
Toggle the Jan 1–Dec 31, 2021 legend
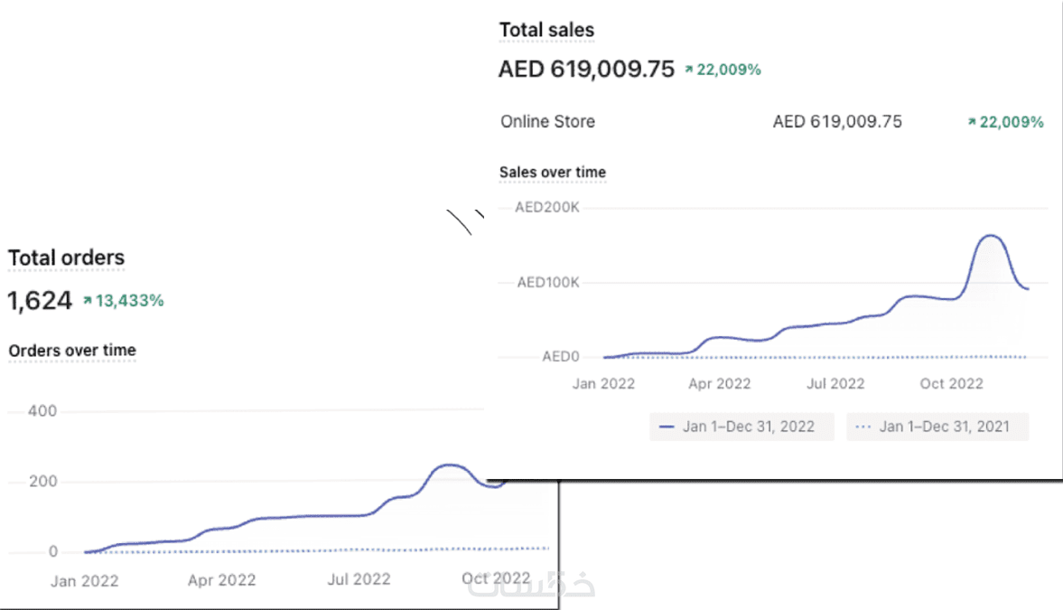937,427
